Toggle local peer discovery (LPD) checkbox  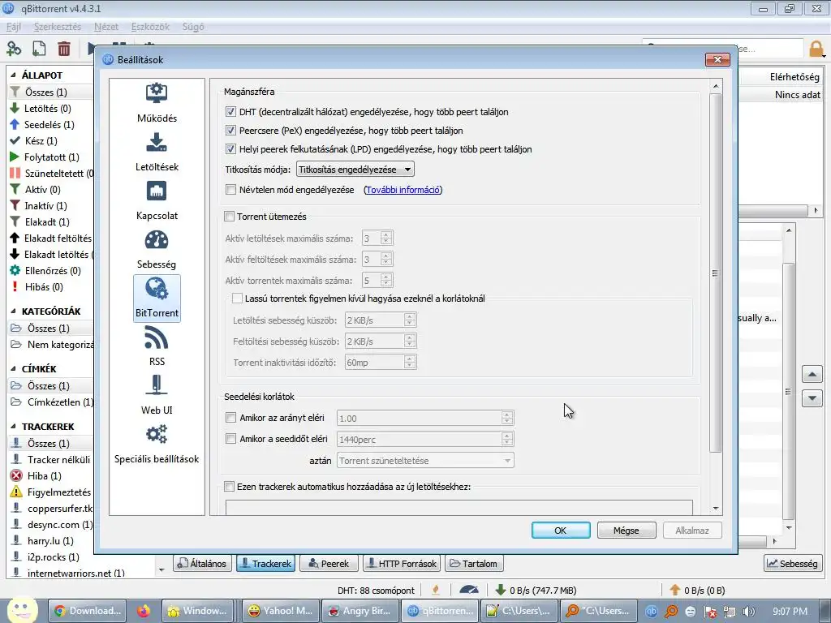coord(230,149)
